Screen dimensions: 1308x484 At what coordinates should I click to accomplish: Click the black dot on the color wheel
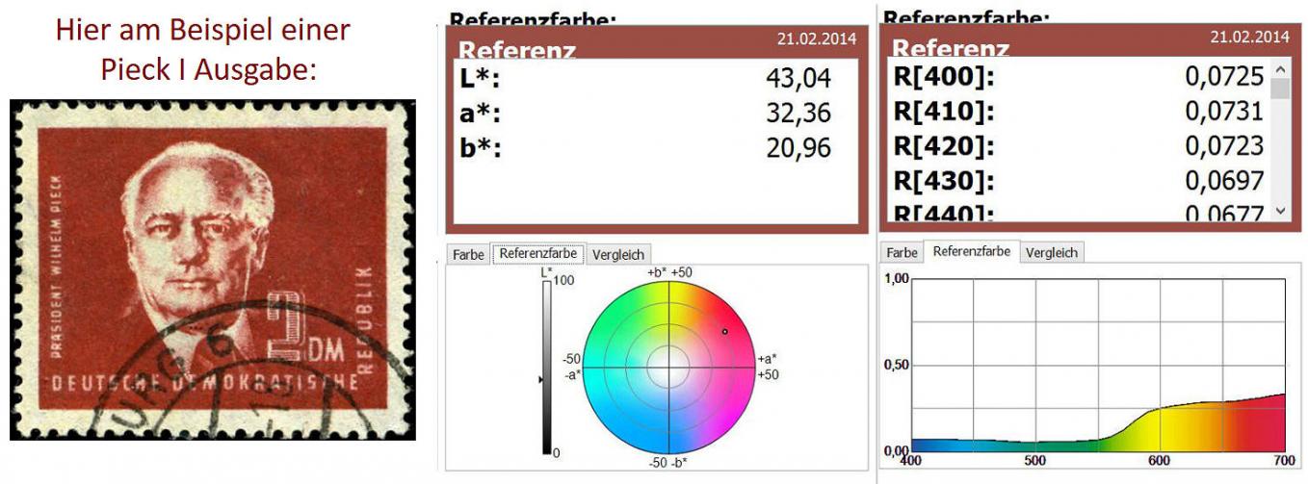click(x=725, y=331)
